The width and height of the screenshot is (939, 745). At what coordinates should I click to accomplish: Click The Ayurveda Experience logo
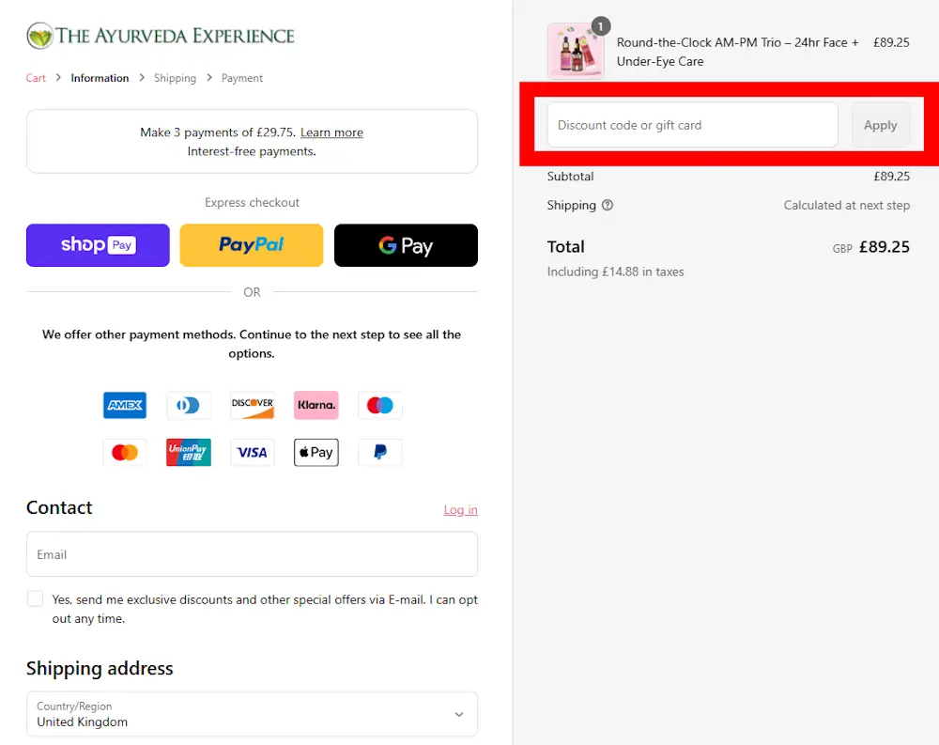pyautogui.click(x=161, y=36)
